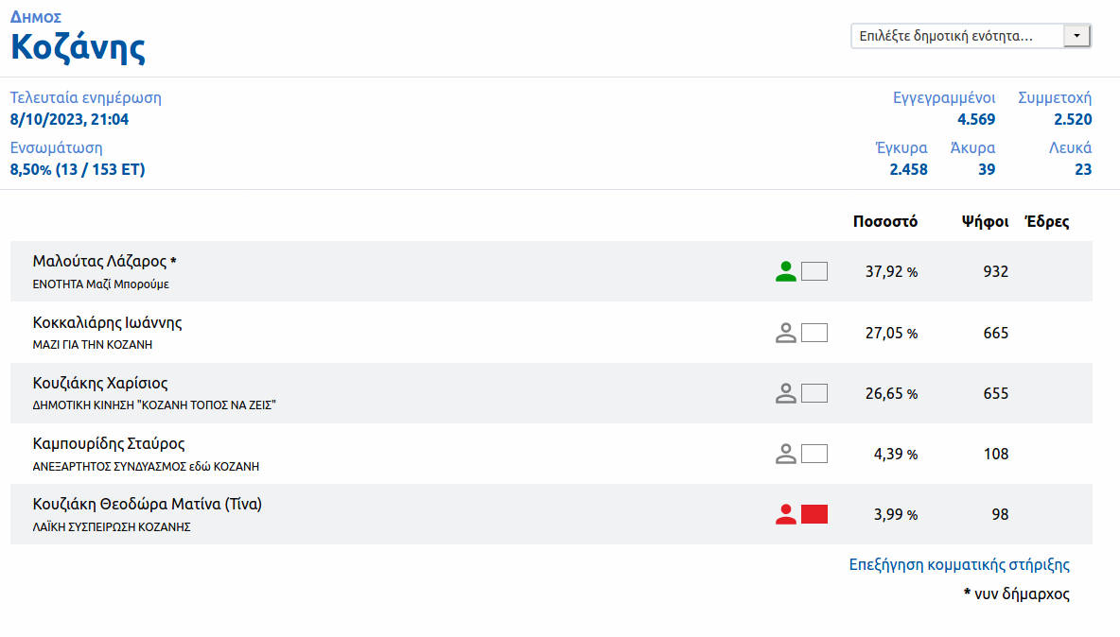
Task: Click the Έδρες column header
Action: (x=1047, y=222)
